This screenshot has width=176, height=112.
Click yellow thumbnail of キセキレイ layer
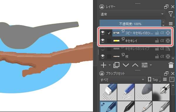(x=116, y=41)
